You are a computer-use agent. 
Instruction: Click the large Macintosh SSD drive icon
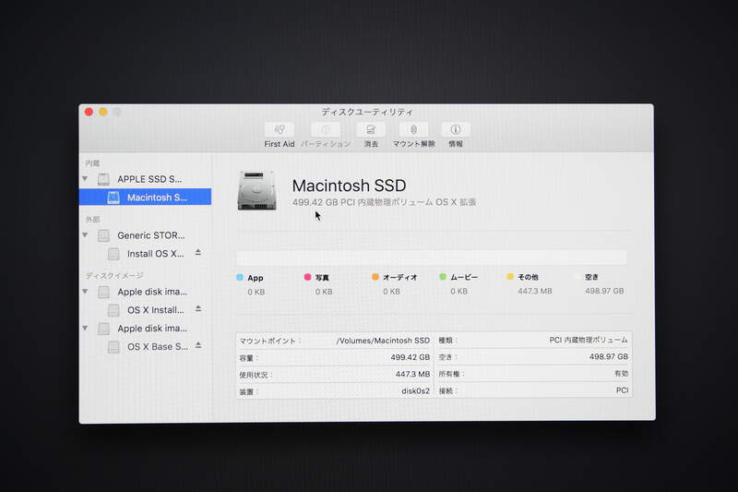pos(256,189)
